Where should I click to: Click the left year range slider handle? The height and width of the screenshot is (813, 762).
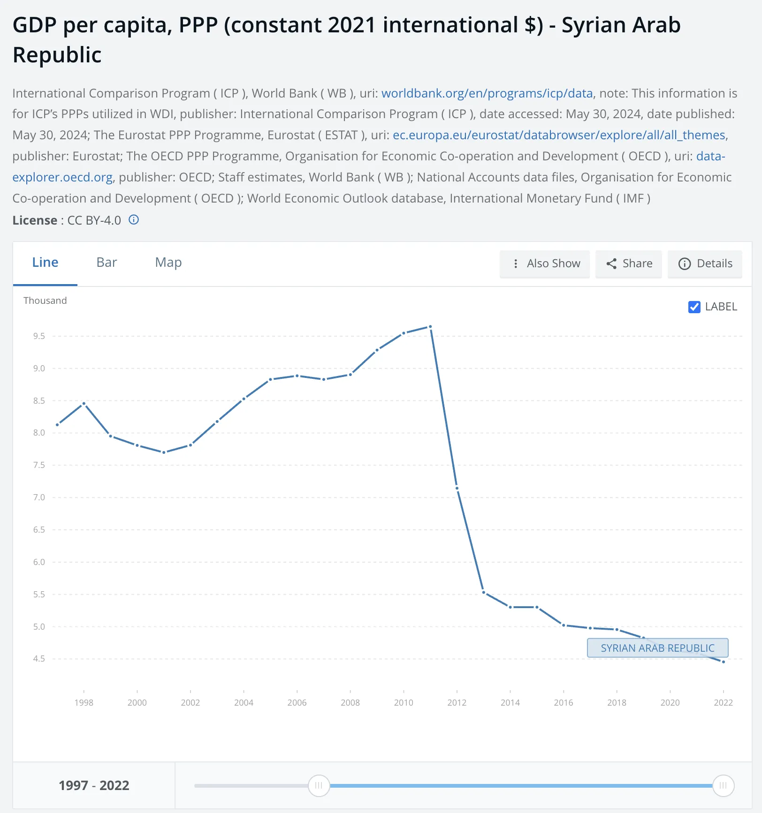pos(319,785)
